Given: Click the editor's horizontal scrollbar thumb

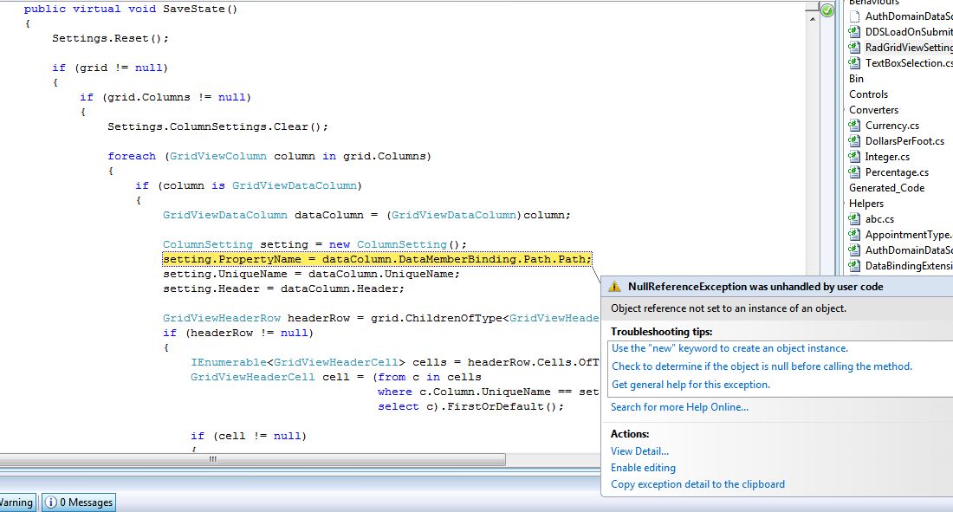Looking at the screenshot, I should [252, 459].
